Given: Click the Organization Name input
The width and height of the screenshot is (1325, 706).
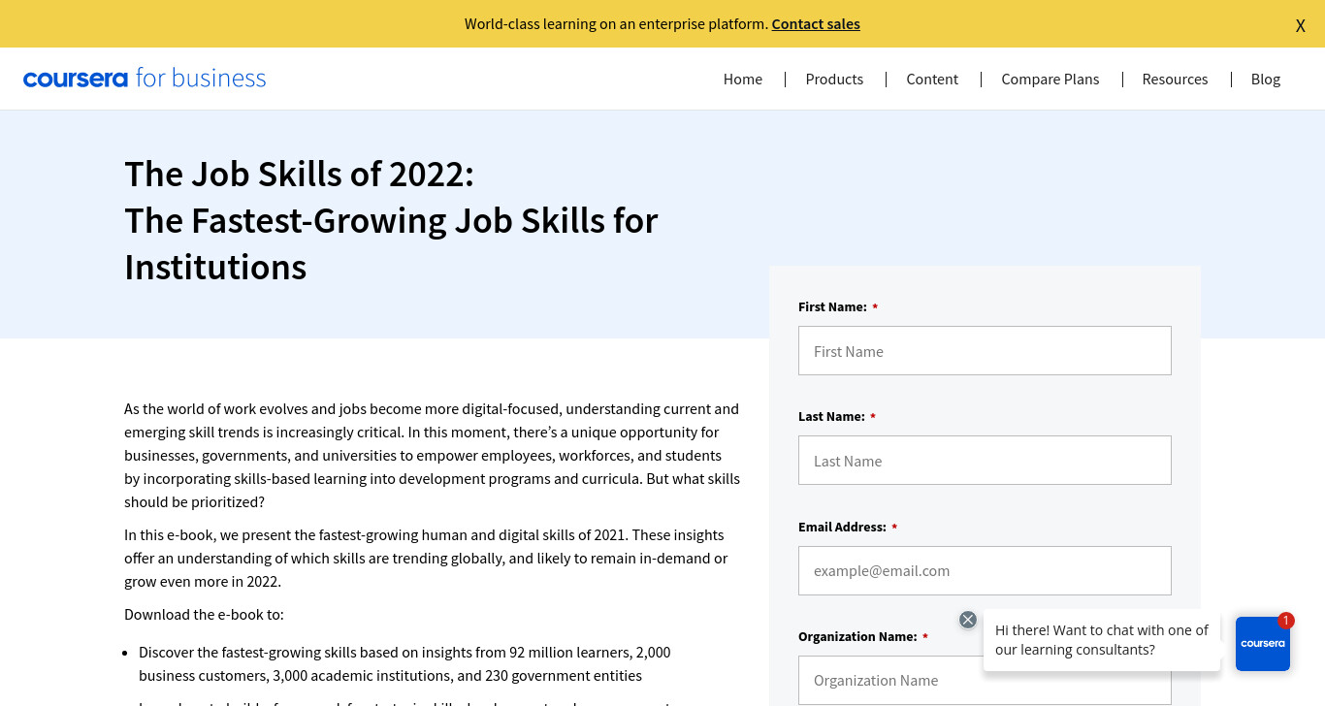Looking at the screenshot, I should (985, 680).
